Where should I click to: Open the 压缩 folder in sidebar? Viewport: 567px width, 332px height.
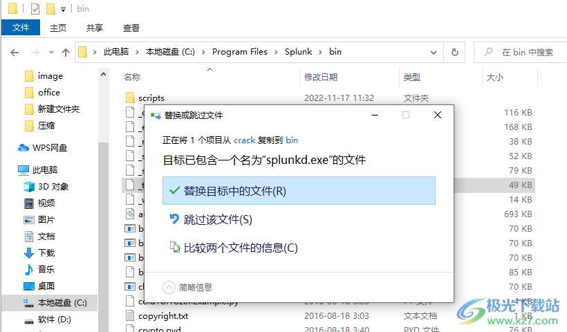pyautogui.click(x=40, y=125)
